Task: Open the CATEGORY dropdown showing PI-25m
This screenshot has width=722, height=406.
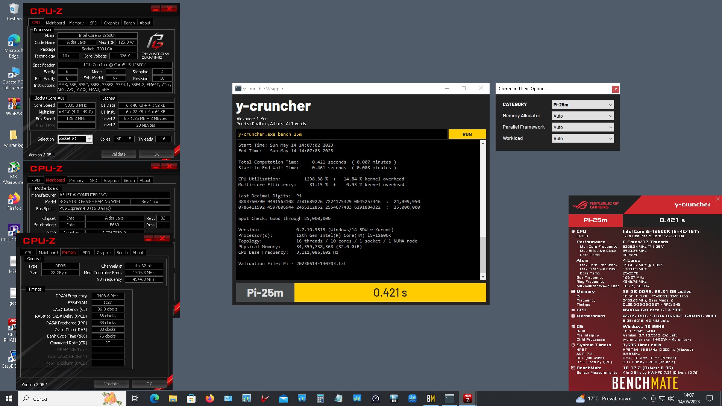Action: tap(583, 105)
